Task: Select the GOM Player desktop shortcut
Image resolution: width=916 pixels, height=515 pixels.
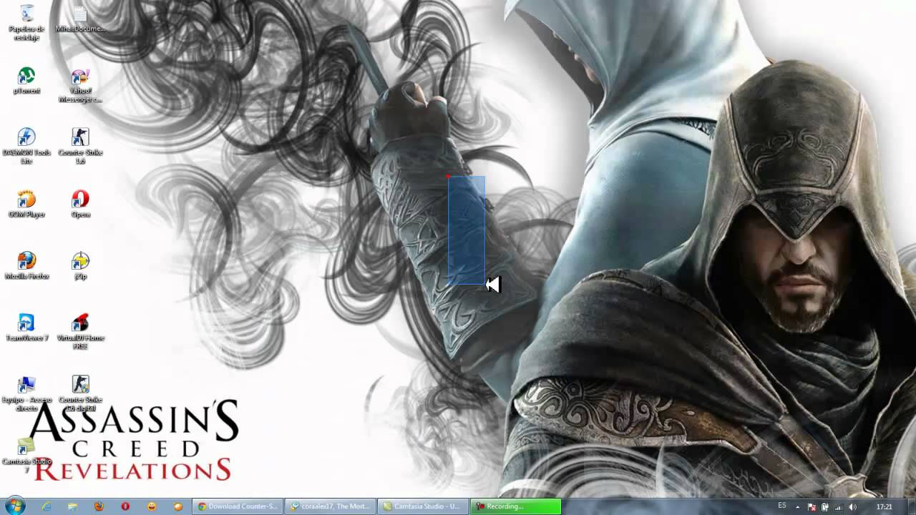Action: click(26, 204)
